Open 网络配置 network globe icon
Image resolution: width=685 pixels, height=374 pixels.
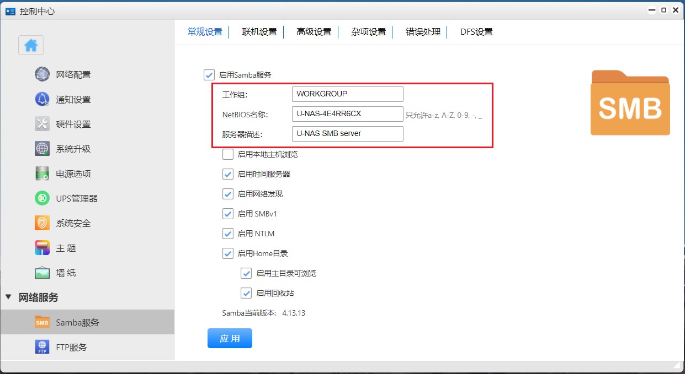tap(43, 74)
